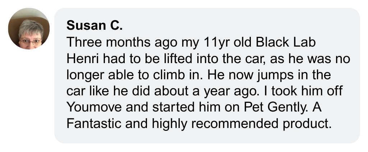Image resolution: width=368 pixels, height=152 pixels.
Task: Open the Susan C. profile name link
Action: point(95,25)
